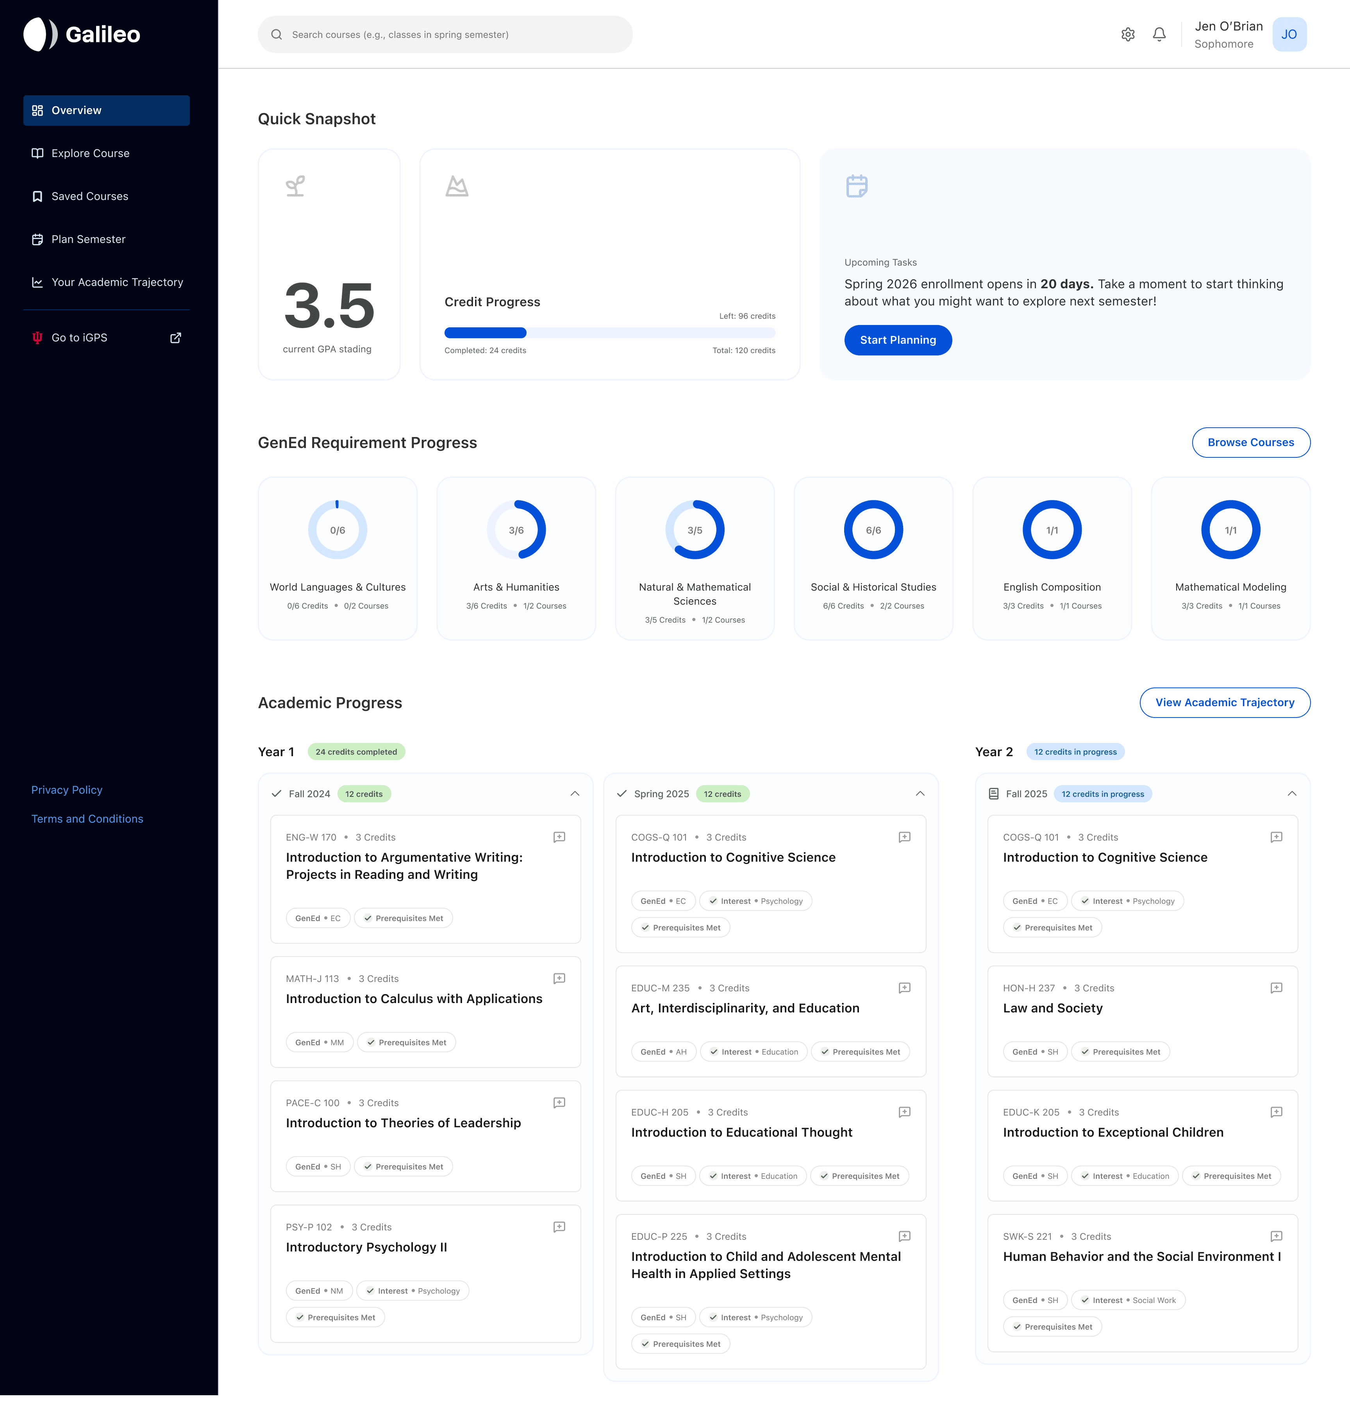
Task: Click the Start Planning button
Action: point(897,339)
